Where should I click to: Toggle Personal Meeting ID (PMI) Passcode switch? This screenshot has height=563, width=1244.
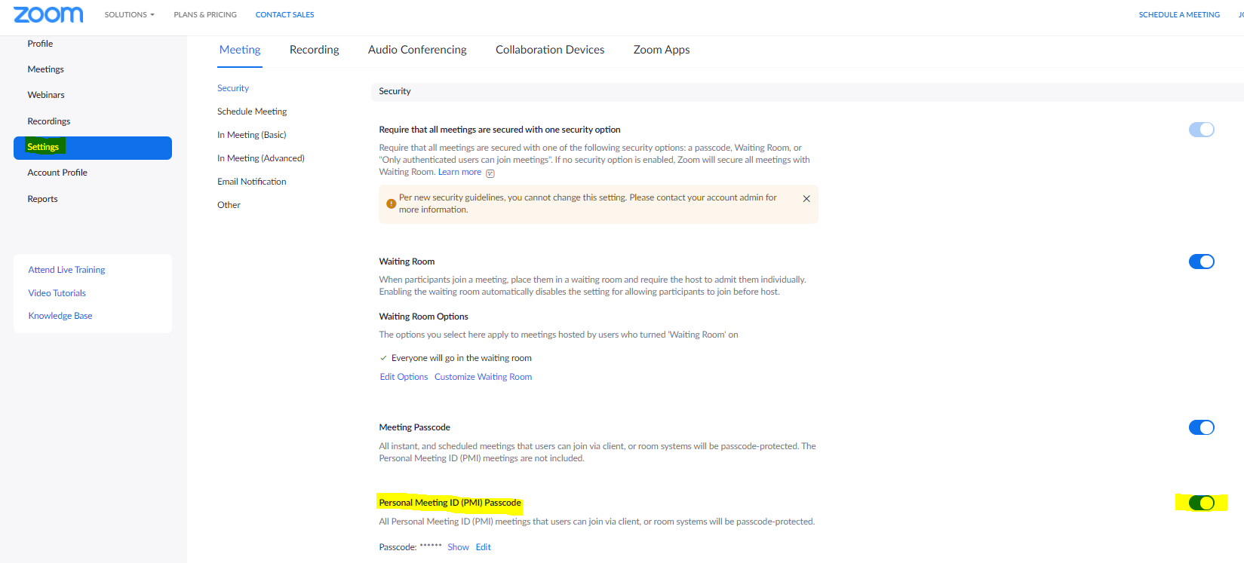click(x=1201, y=503)
